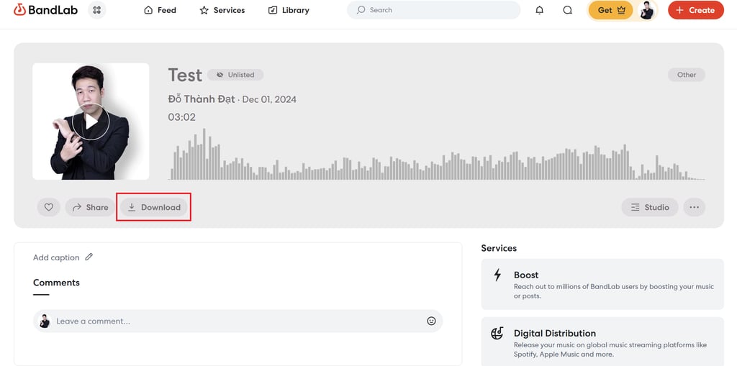This screenshot has width=737, height=366.
Task: Play the Test track
Action: (x=91, y=122)
